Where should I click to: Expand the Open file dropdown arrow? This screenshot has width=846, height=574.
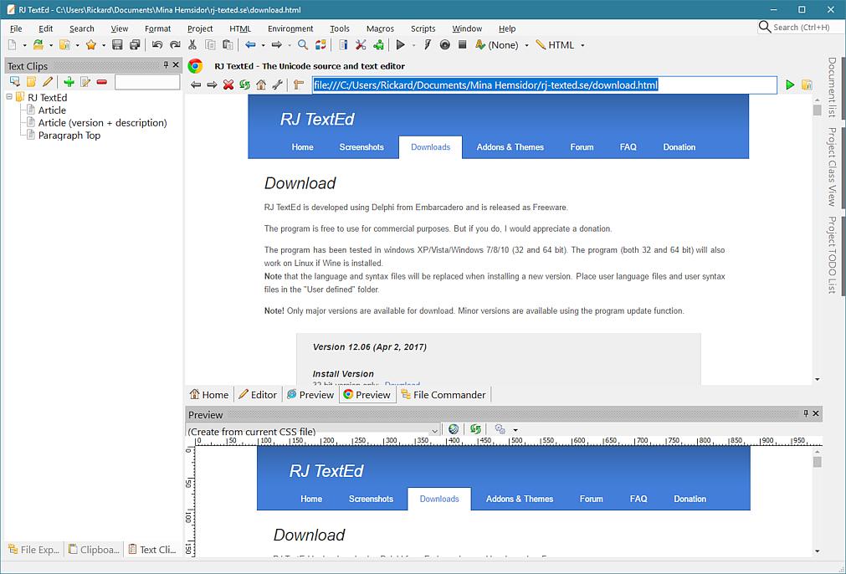(x=51, y=45)
